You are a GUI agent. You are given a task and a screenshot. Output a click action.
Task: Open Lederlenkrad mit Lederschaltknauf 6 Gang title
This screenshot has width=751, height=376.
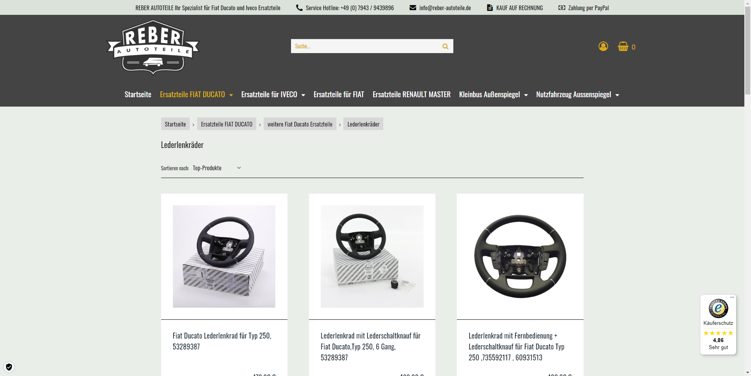[x=370, y=347]
